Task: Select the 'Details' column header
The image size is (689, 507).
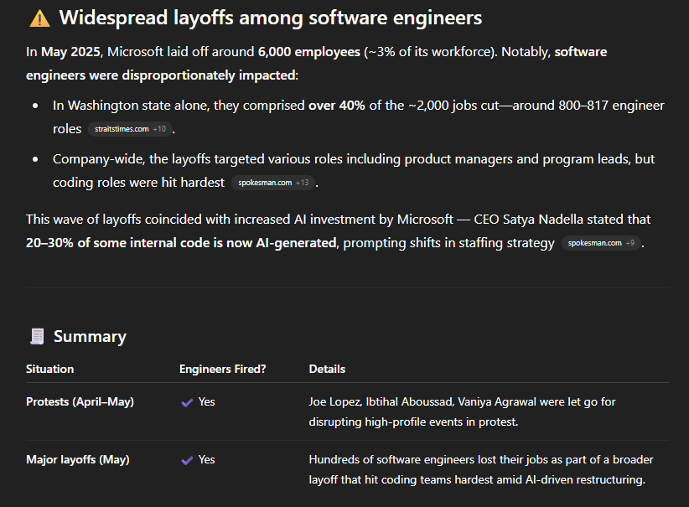Action: (x=327, y=369)
